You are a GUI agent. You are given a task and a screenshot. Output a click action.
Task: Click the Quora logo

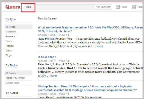click(13, 7)
